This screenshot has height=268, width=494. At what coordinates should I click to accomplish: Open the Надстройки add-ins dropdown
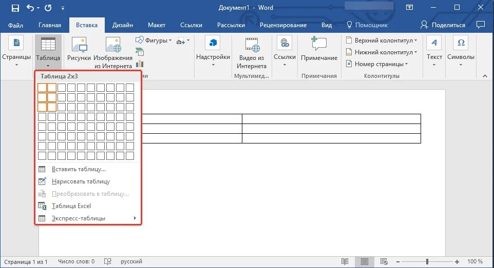(213, 51)
